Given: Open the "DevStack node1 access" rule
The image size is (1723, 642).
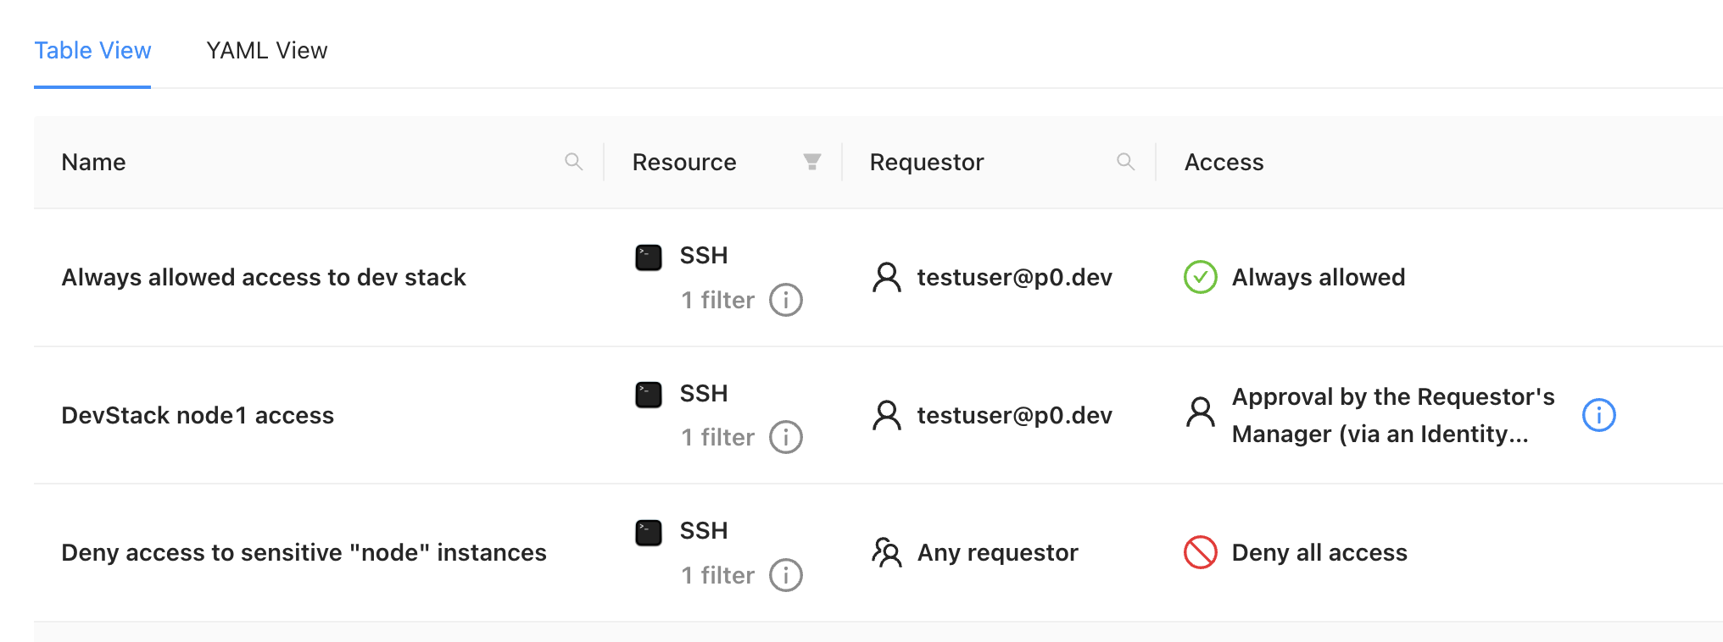Looking at the screenshot, I should tap(198, 416).
